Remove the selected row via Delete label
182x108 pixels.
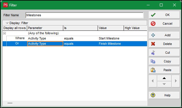[x=167, y=44]
